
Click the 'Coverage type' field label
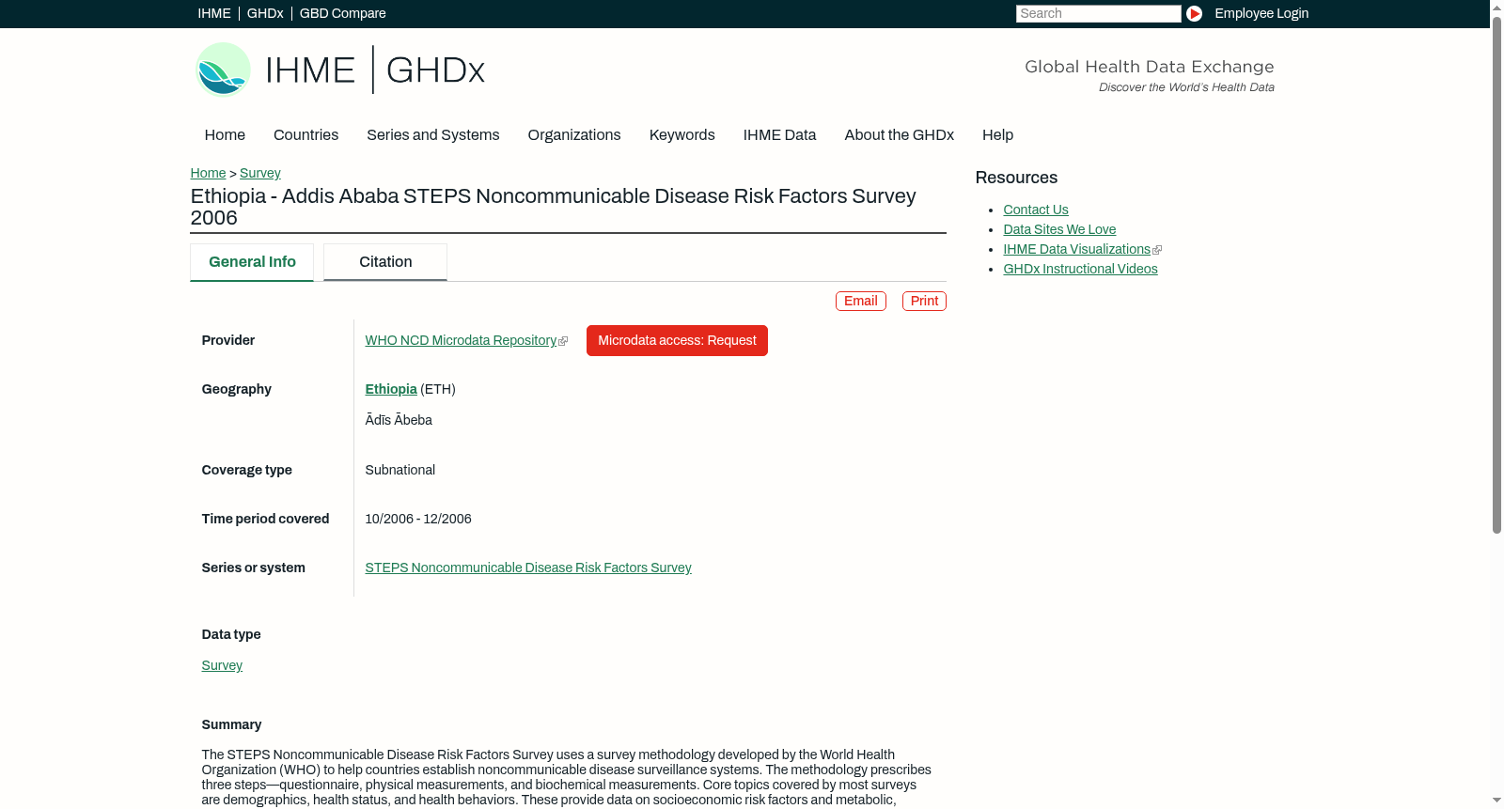click(x=247, y=470)
